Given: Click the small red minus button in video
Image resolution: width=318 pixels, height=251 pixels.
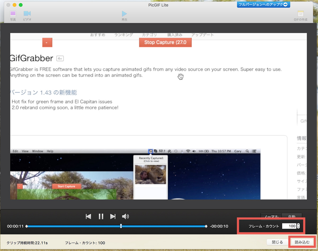Looking at the screenshot, I should 47,42.
